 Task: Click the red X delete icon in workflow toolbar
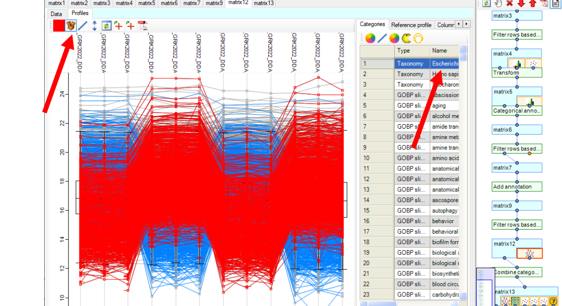pos(509,3)
